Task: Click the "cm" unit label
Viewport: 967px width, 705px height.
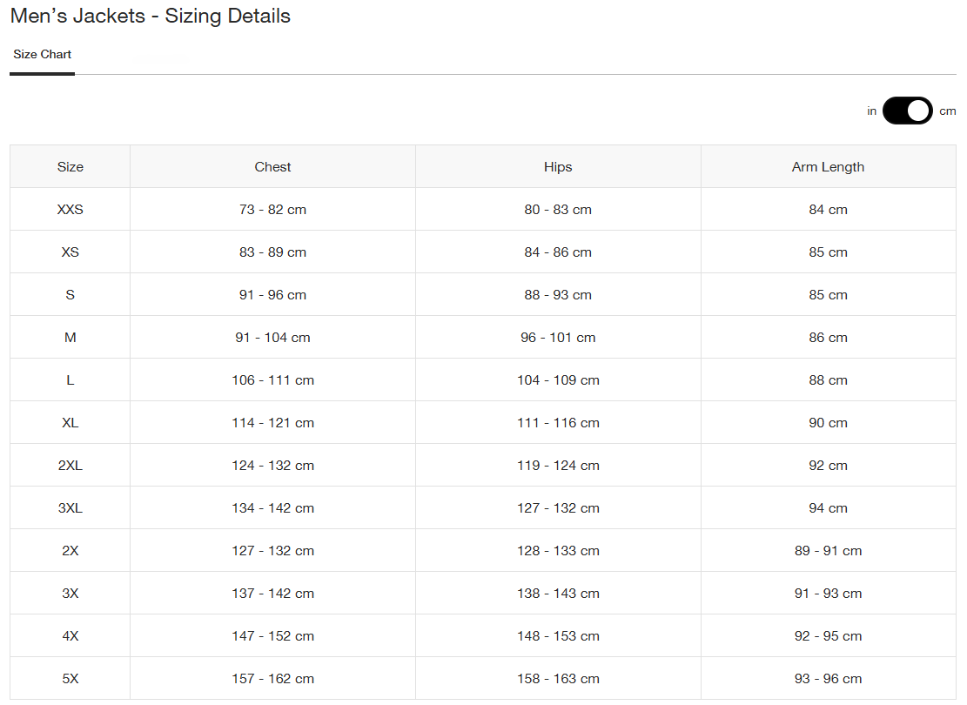Action: tap(947, 111)
